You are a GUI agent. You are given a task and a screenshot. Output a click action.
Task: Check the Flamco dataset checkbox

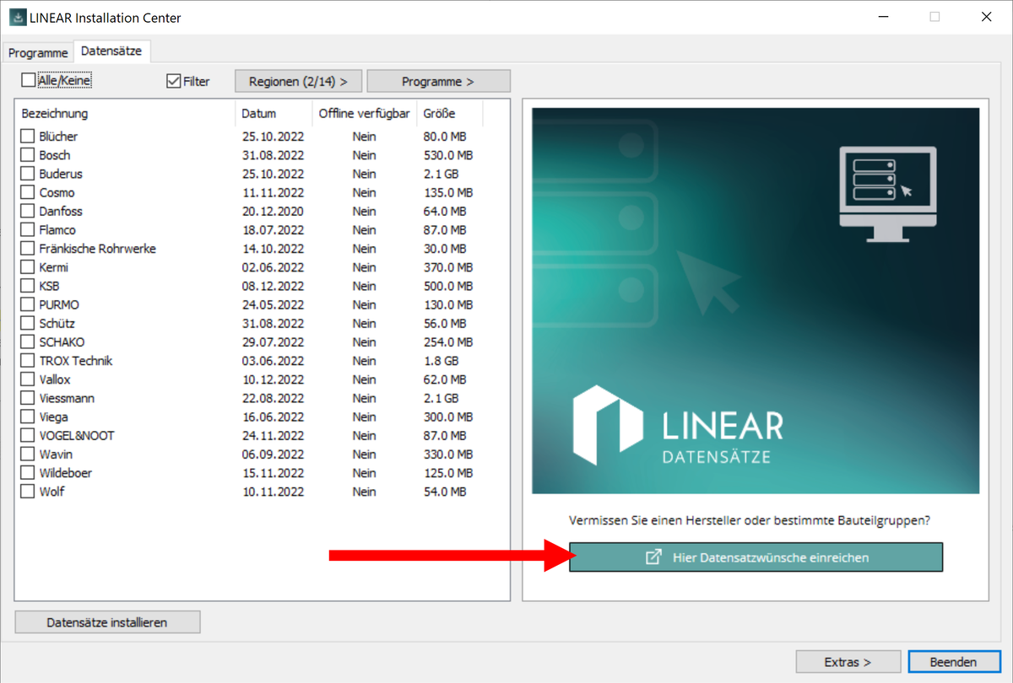pos(28,229)
